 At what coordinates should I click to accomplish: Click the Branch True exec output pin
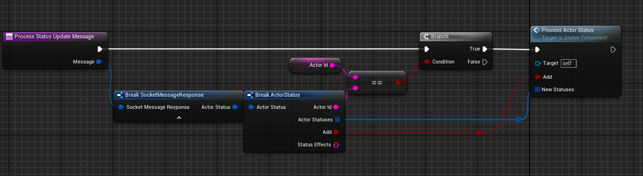click(x=484, y=49)
